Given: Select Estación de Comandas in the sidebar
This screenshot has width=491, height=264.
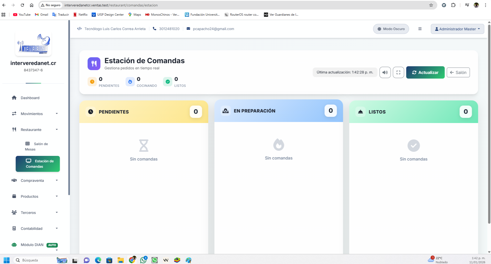Looking at the screenshot, I should tap(37, 164).
